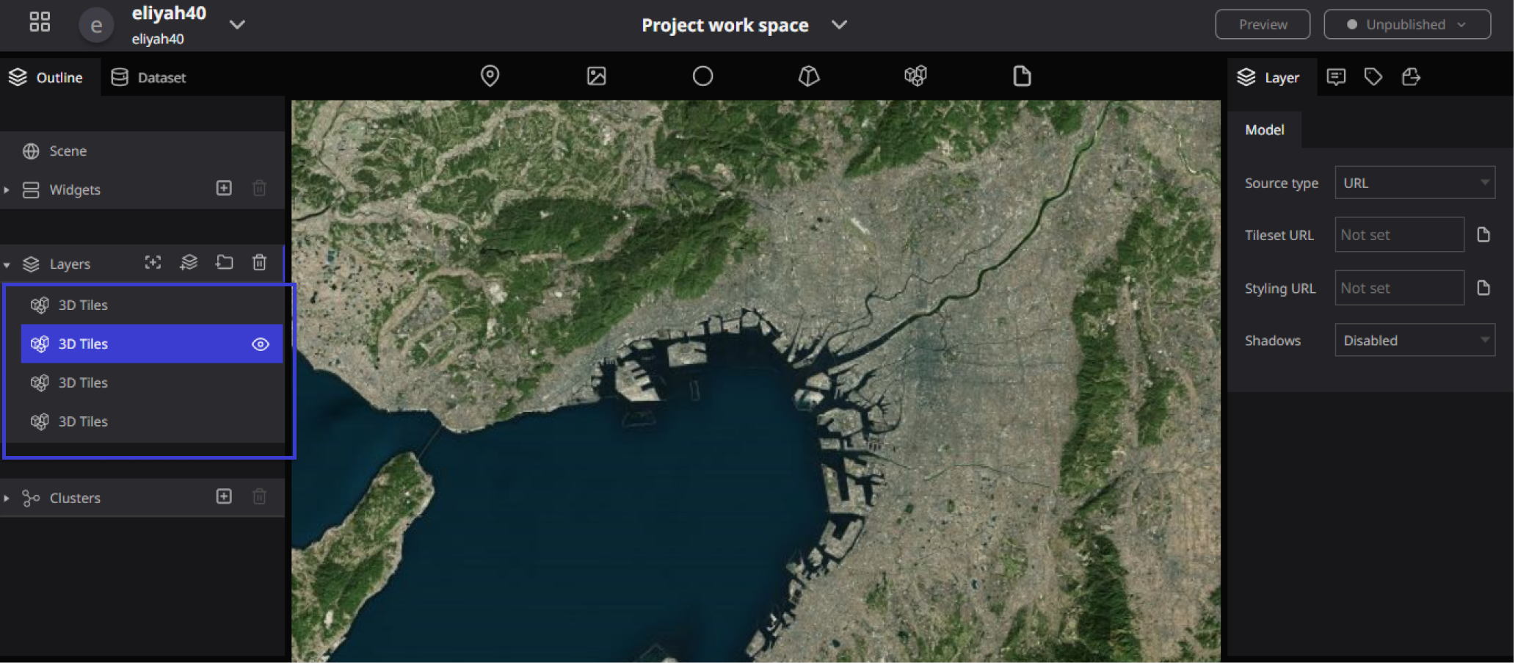Add a new cluster

tap(224, 496)
